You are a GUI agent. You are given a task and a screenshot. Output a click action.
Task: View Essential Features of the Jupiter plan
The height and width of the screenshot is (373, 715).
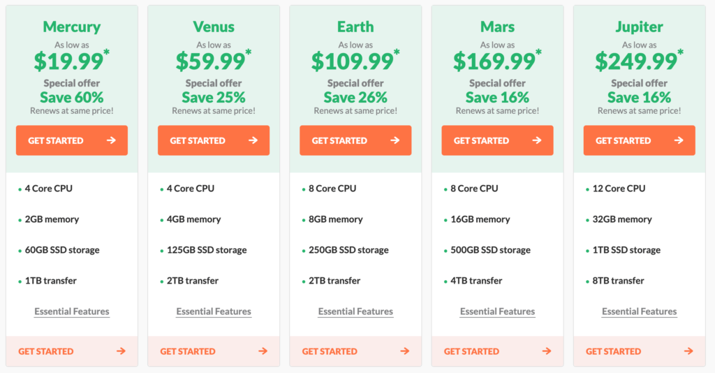(640, 312)
